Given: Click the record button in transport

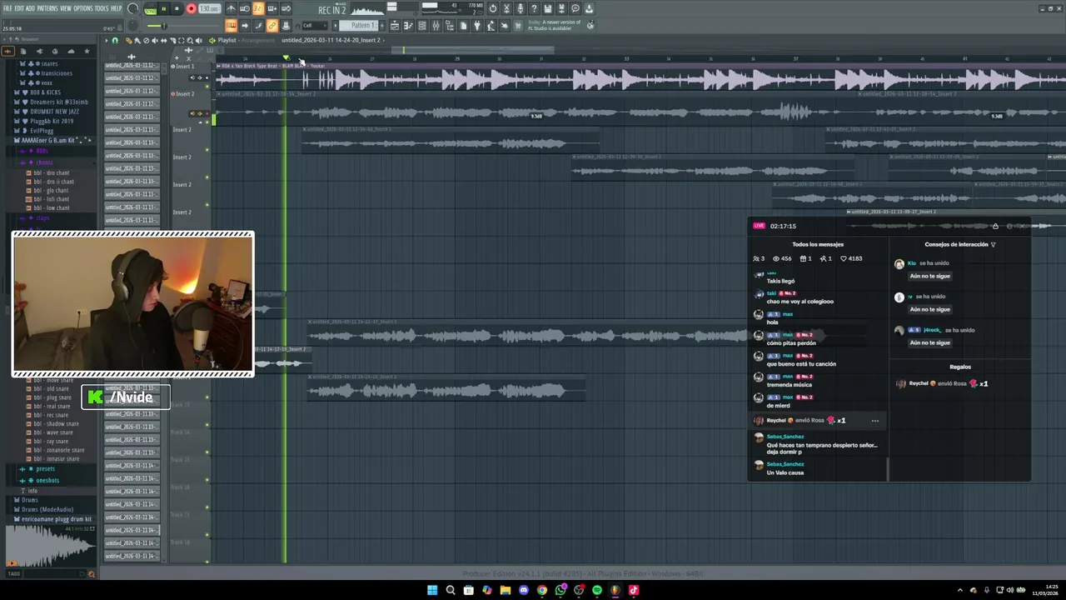Looking at the screenshot, I should (191, 9).
